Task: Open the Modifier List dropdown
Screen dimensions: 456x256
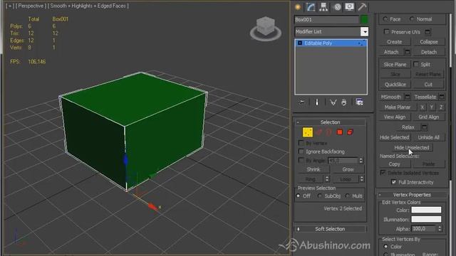Action: [x=364, y=31]
